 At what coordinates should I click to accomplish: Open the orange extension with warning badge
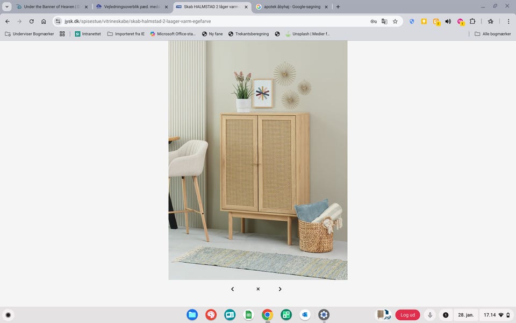[x=436, y=22]
